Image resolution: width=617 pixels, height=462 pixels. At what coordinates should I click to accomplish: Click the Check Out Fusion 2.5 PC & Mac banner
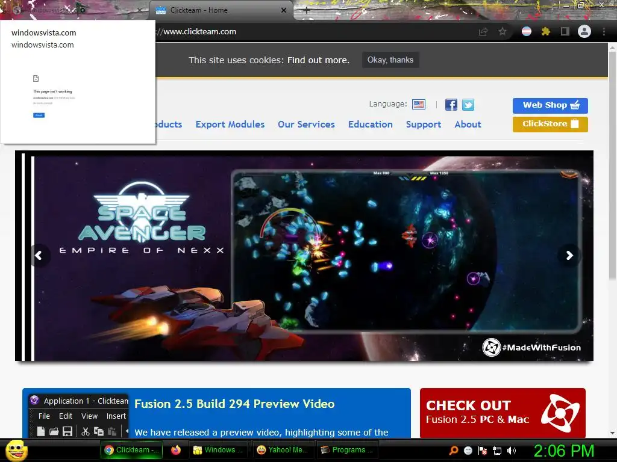click(503, 413)
